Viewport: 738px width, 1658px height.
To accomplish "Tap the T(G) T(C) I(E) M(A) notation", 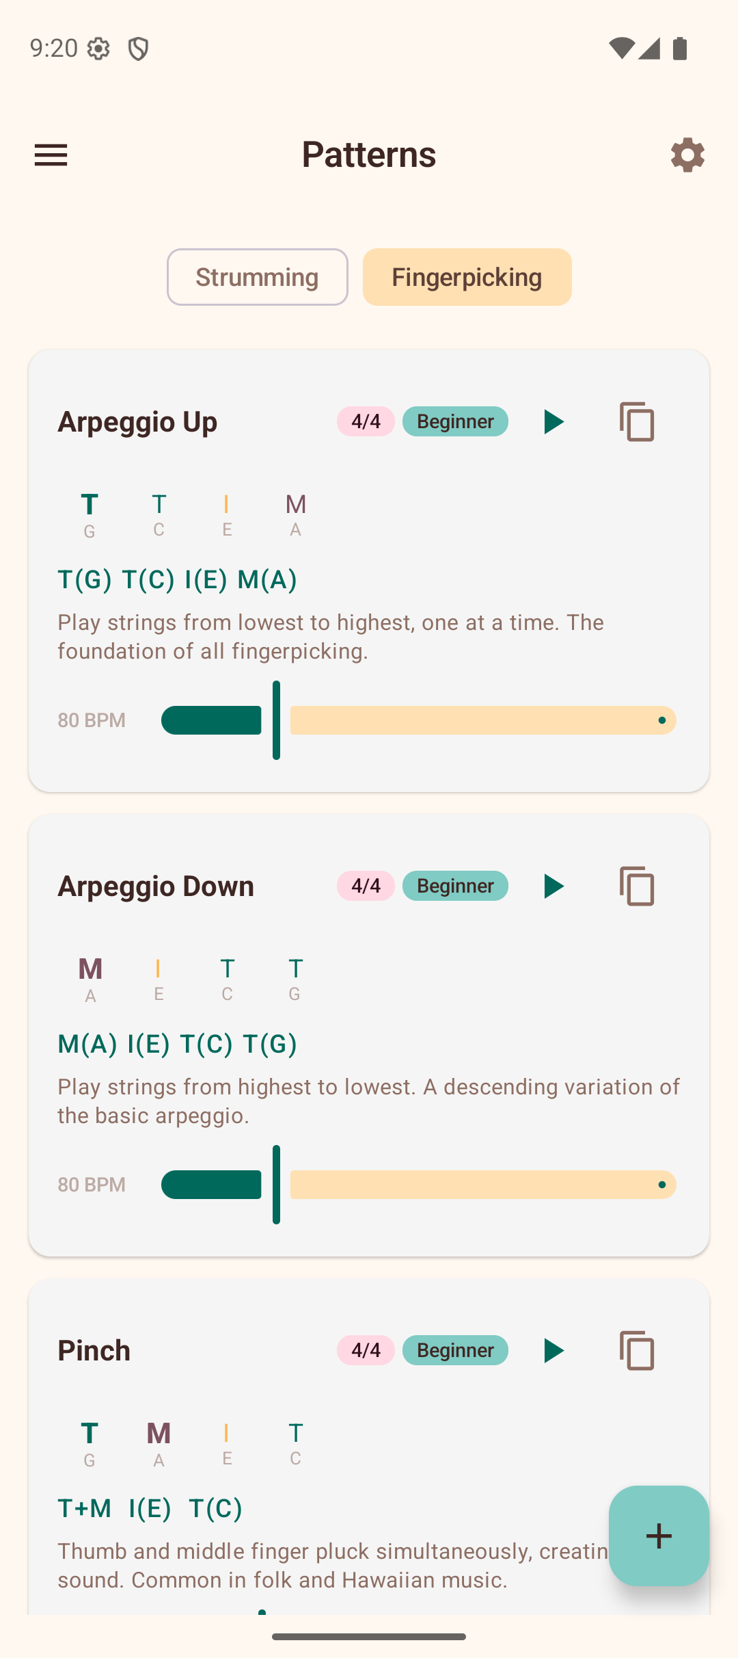I will point(177,579).
